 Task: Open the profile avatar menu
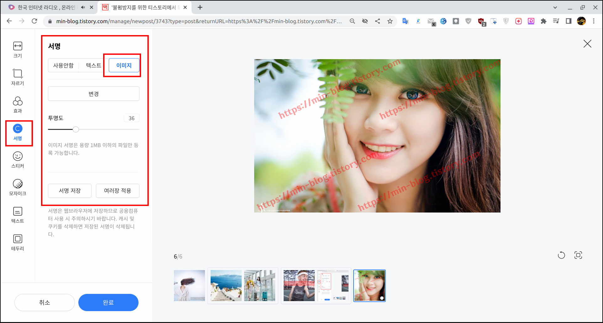click(x=581, y=21)
